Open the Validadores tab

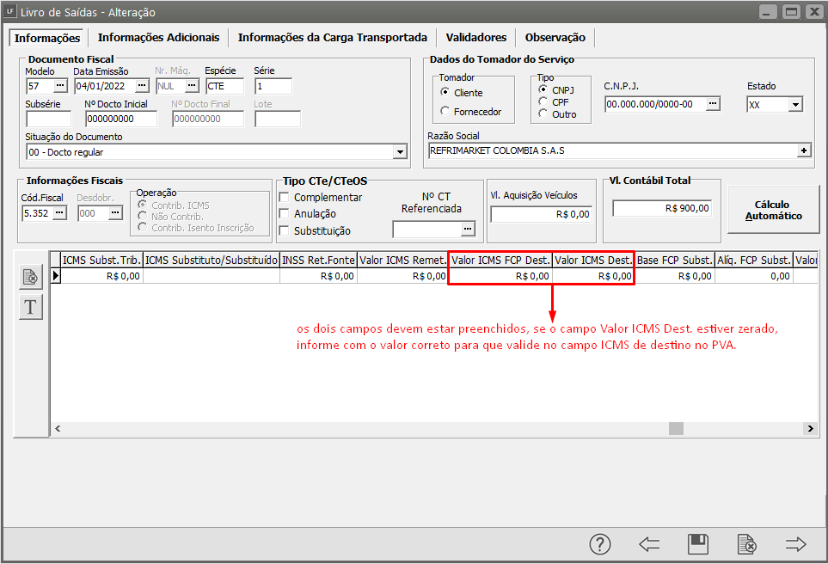pos(475,38)
